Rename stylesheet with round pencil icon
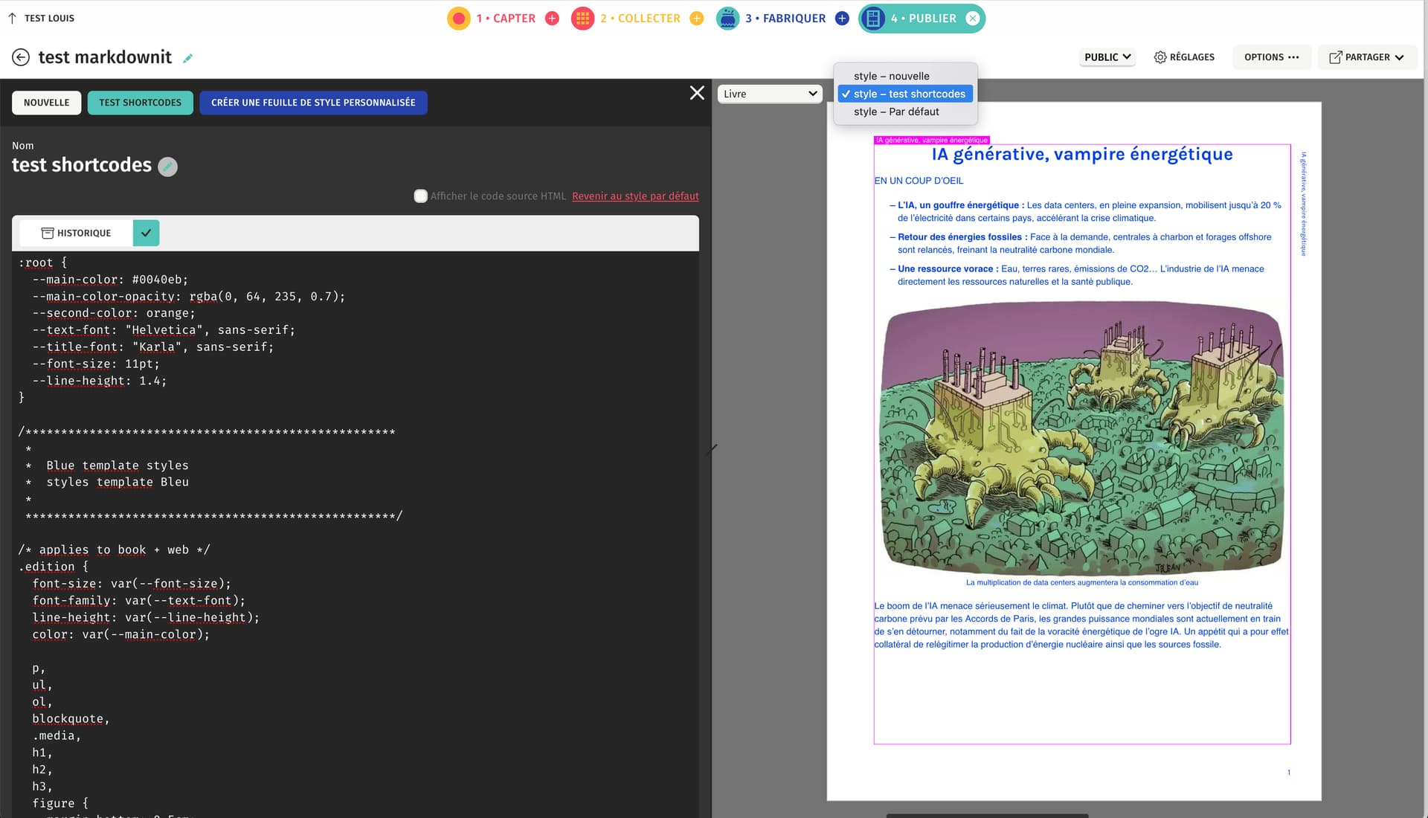 [168, 167]
